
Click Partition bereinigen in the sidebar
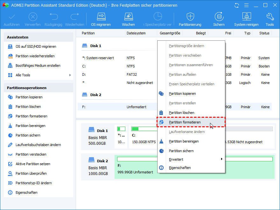tap(30, 126)
